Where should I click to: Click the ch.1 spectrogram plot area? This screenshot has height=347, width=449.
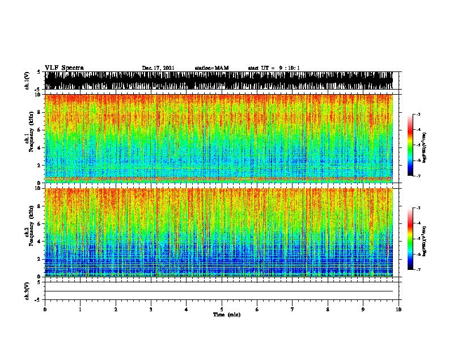click(x=219, y=138)
